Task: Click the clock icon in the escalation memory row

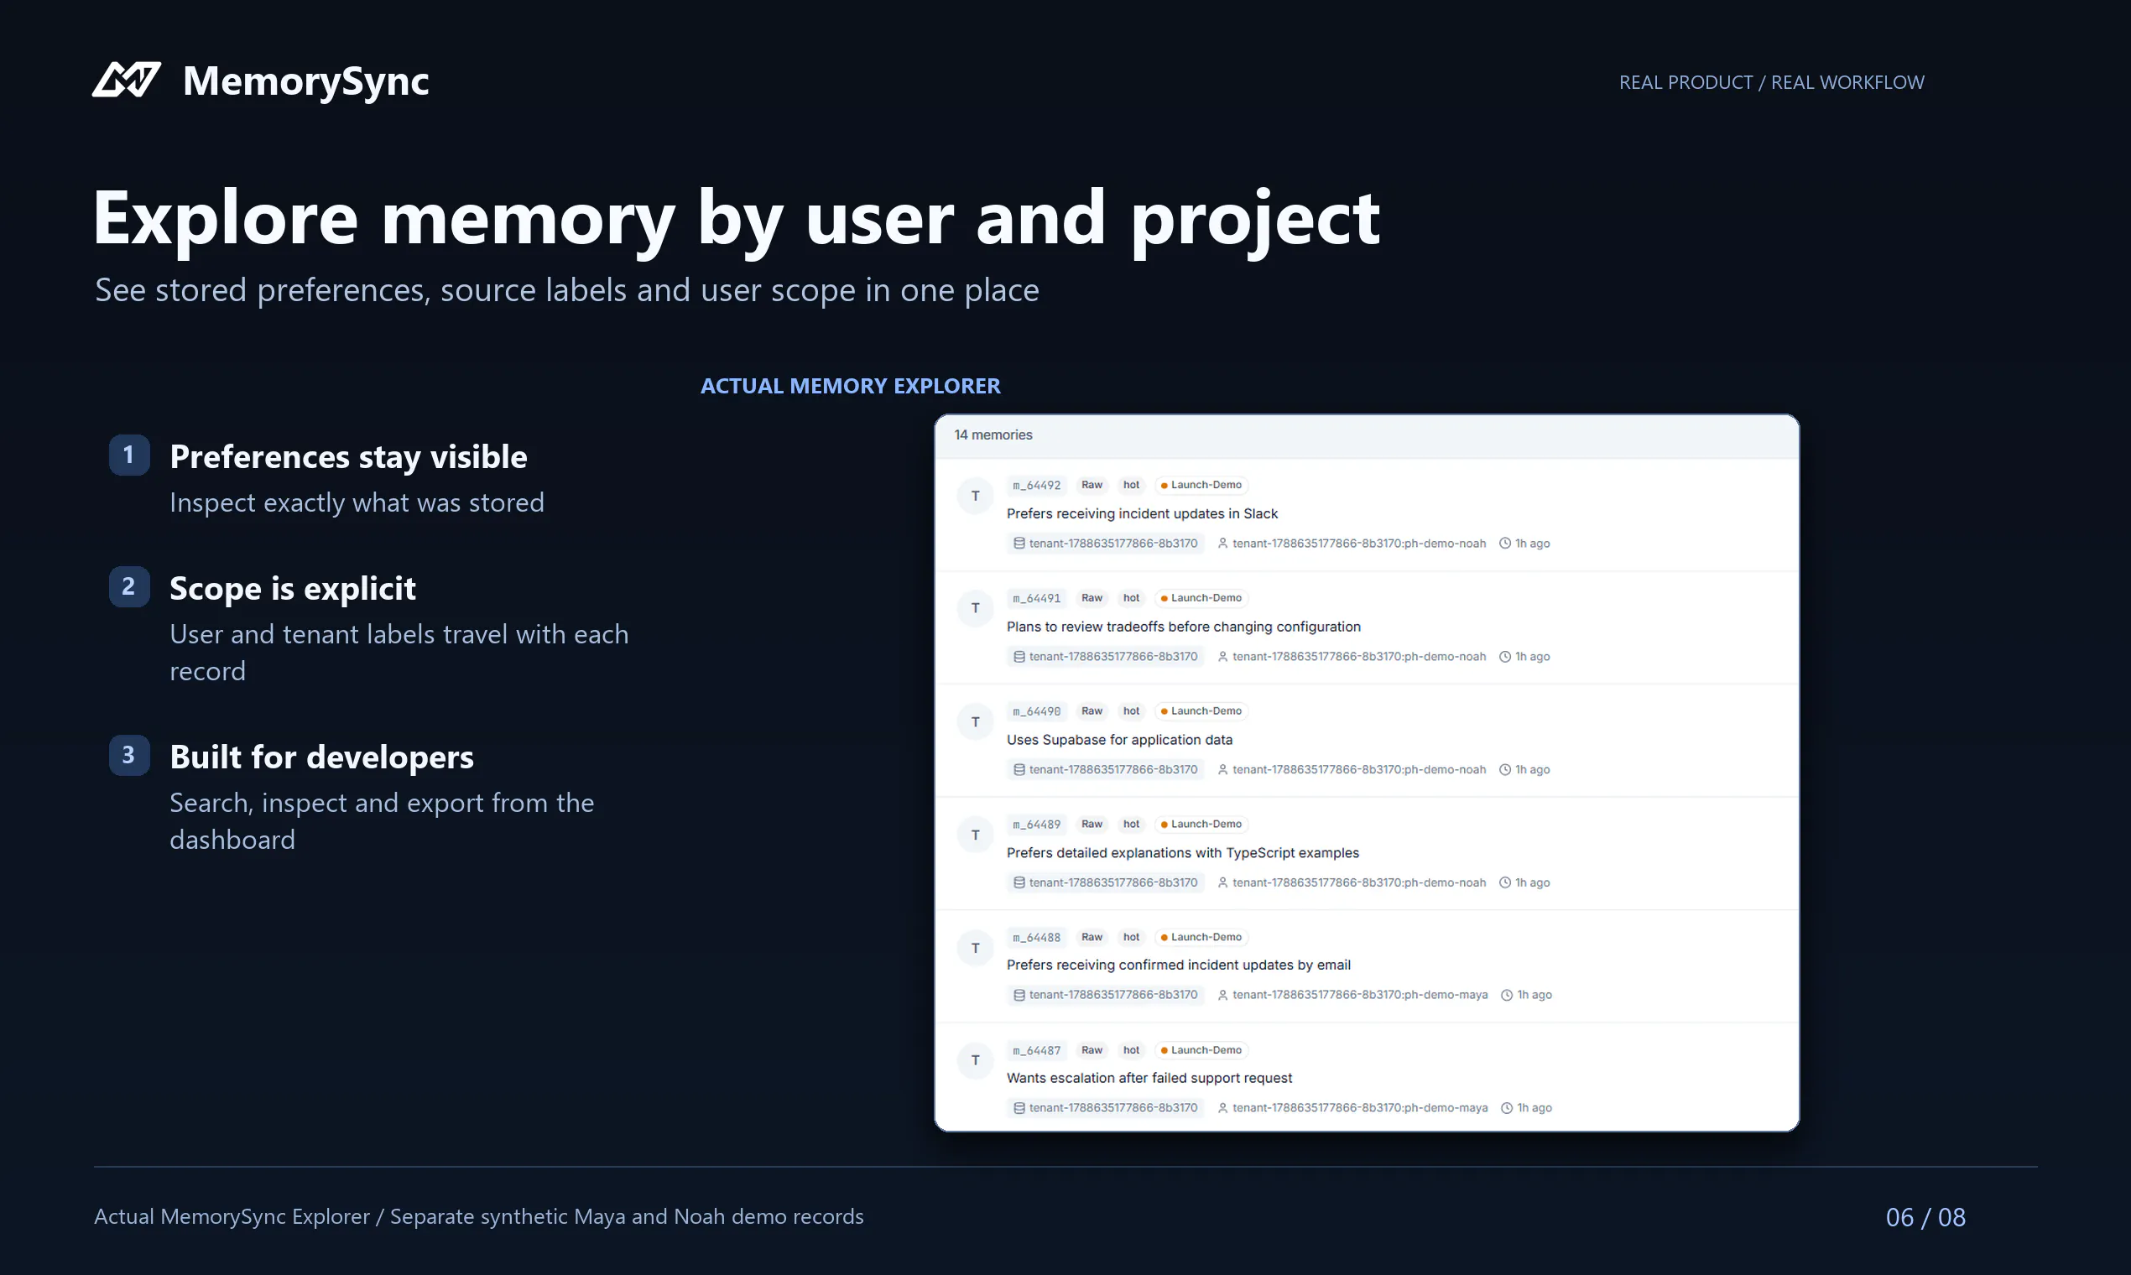Action: click(x=1507, y=1107)
